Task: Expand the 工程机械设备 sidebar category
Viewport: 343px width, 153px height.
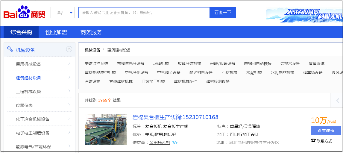Action: [69, 91]
